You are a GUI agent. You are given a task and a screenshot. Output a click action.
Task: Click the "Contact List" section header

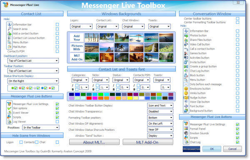click(x=32, y=14)
